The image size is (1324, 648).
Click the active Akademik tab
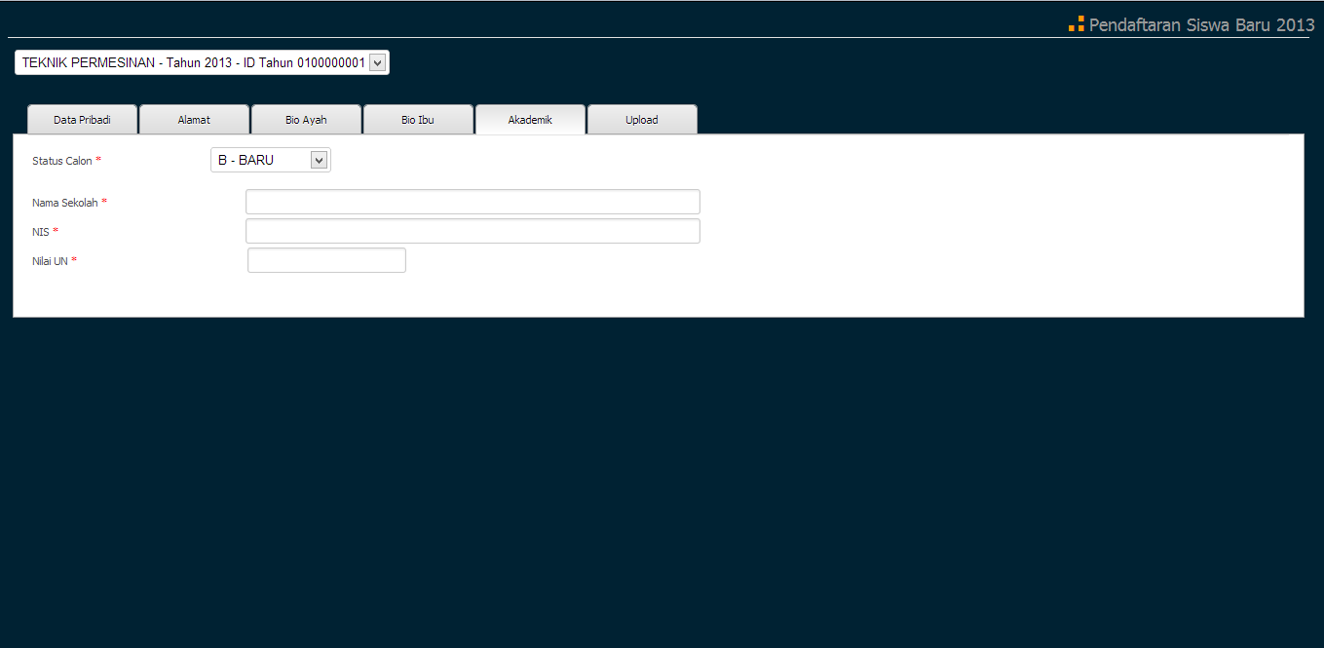[x=529, y=119]
